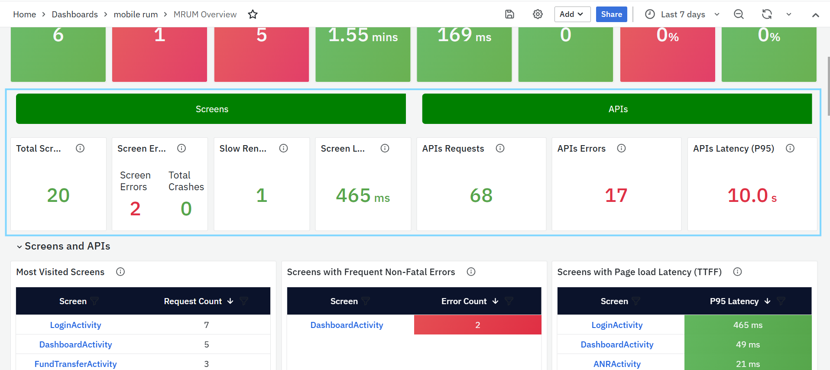Viewport: 830px width, 370px height.
Task: Collapse the top toolbar with the chevron
Action: 815,15
